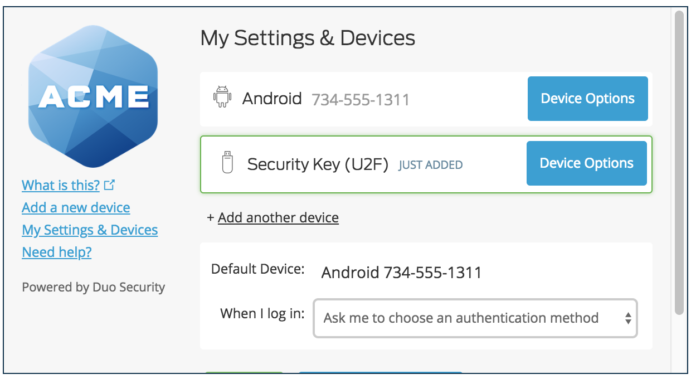The image size is (691, 379).
Task: Open Device Options for the Android phone
Action: tap(588, 99)
